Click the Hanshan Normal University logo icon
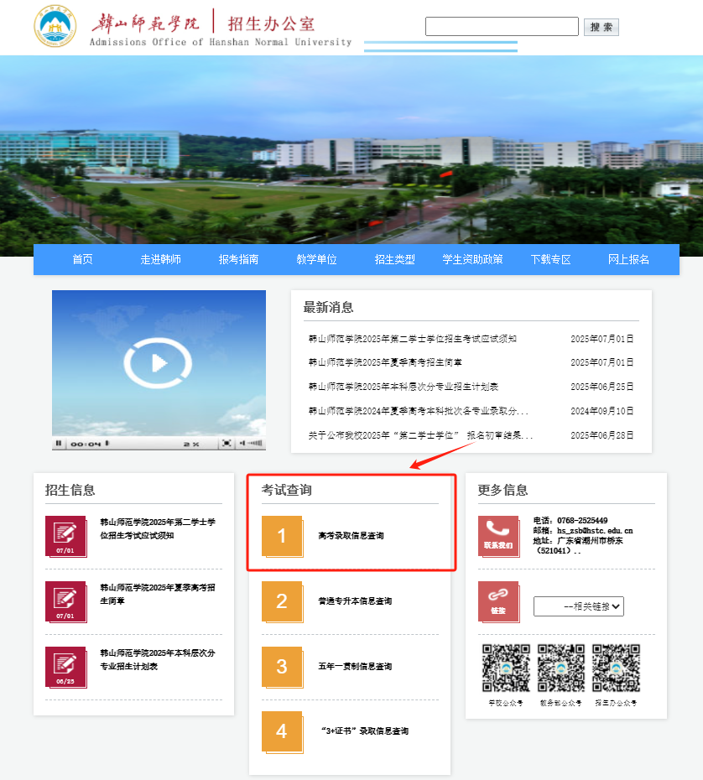The height and width of the screenshot is (780, 703). coord(54,27)
